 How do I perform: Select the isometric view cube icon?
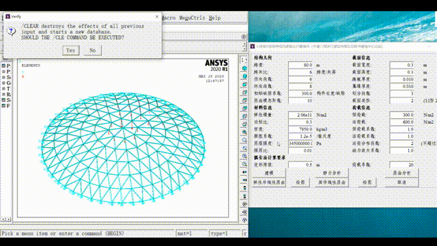click(244, 68)
